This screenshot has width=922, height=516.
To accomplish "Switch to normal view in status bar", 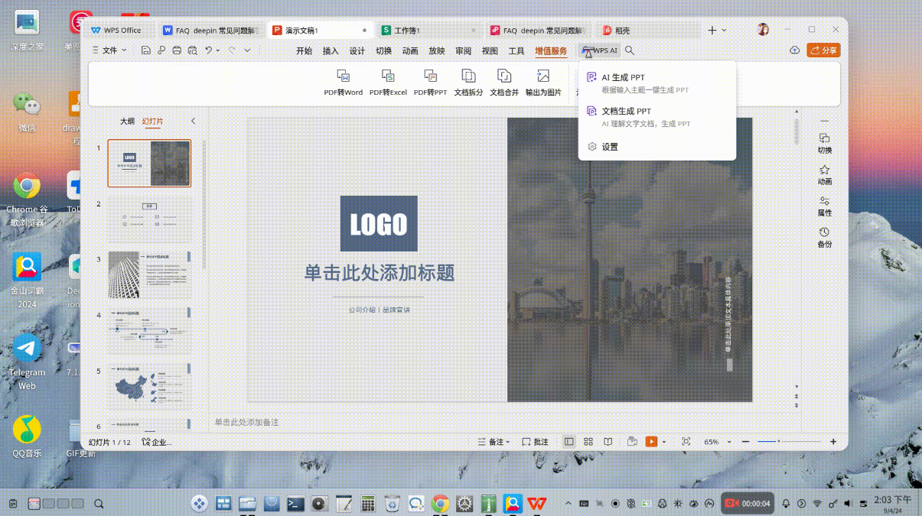I will [x=569, y=442].
